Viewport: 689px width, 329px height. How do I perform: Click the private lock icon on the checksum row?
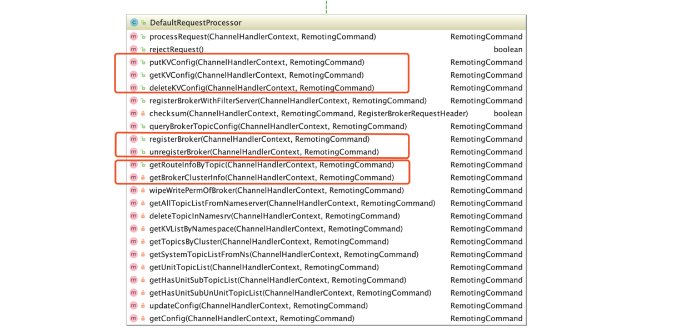pyautogui.click(x=143, y=113)
